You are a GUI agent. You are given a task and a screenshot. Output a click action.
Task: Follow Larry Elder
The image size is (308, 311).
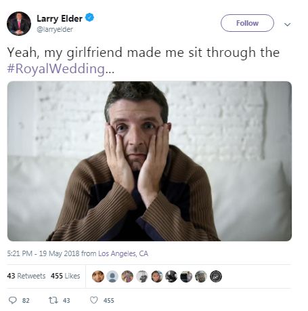coord(247,23)
